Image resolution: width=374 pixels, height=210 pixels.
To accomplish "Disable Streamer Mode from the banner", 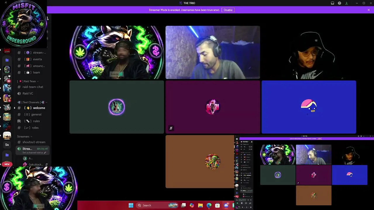I will point(228,10).
